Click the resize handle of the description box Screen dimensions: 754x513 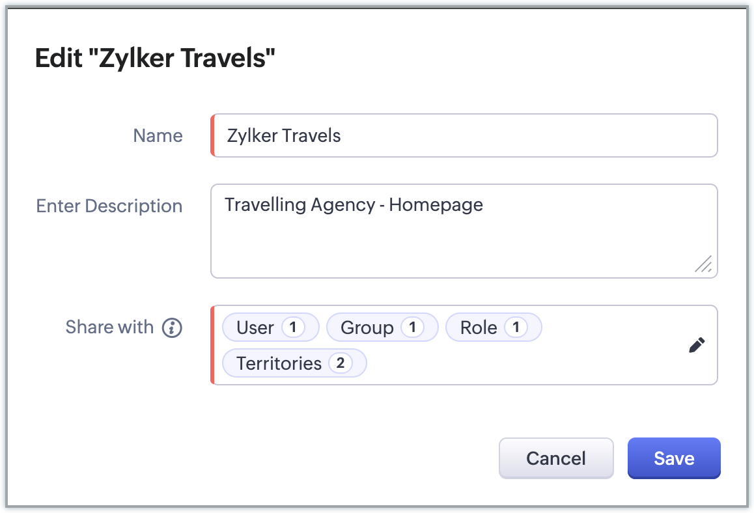click(703, 264)
